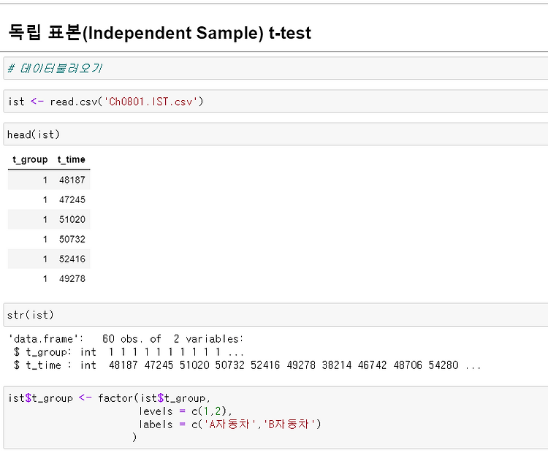Click the '$ t_group: int' output line
This screenshot has height=453, width=548.
(129, 352)
